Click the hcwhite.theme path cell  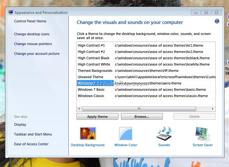tap(162, 64)
